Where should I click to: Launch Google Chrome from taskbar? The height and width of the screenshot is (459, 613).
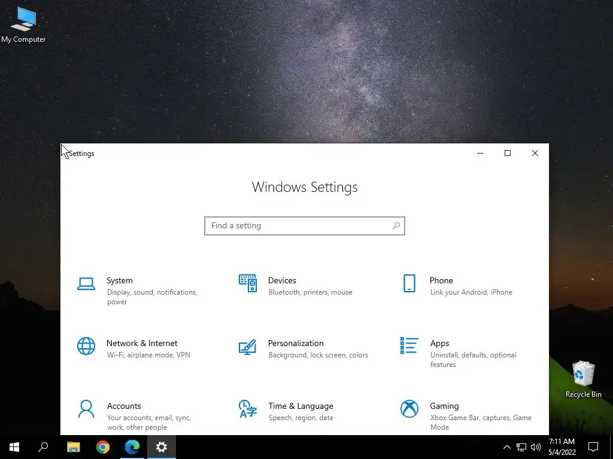[103, 447]
